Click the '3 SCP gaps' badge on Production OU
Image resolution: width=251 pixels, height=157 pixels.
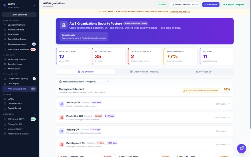(110, 116)
